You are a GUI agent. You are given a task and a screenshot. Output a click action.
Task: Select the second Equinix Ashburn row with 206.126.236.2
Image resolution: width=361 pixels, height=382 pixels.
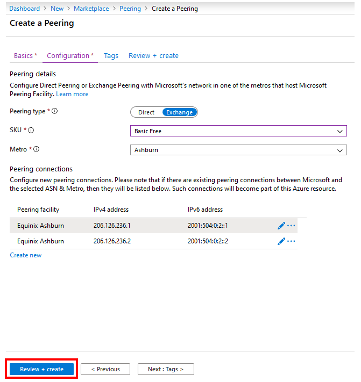(153, 241)
